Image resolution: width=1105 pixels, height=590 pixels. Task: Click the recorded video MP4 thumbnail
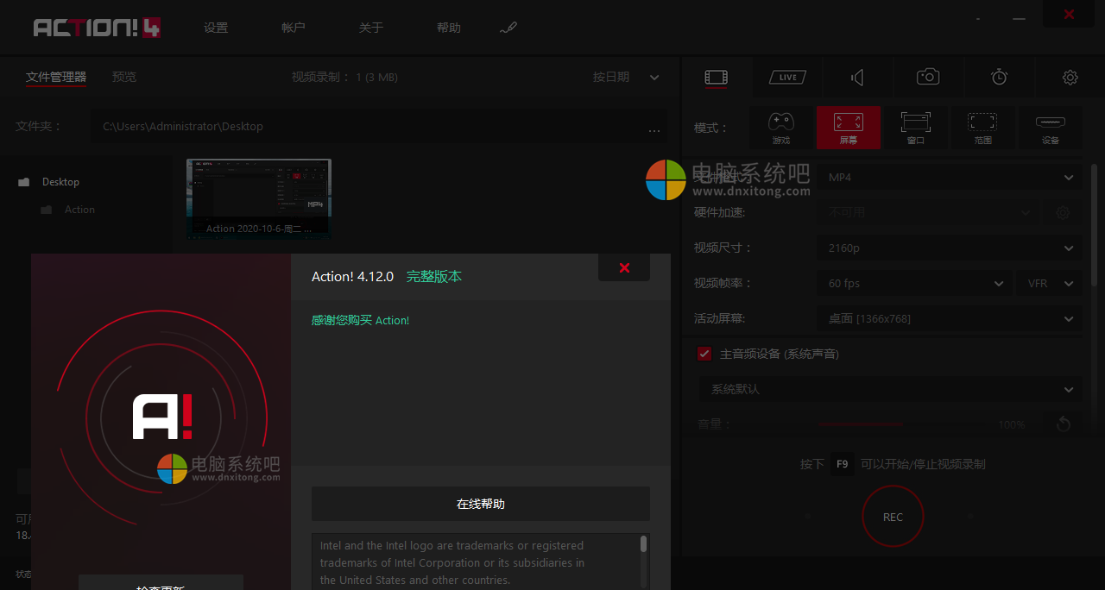[259, 198]
